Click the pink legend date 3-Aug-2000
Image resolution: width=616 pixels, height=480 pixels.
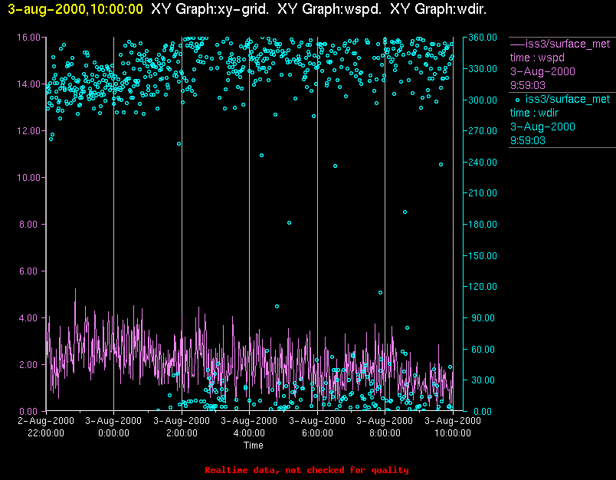tap(542, 71)
